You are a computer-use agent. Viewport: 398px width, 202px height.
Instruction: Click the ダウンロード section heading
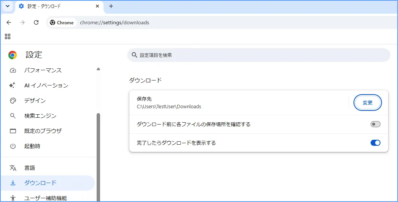coord(145,80)
